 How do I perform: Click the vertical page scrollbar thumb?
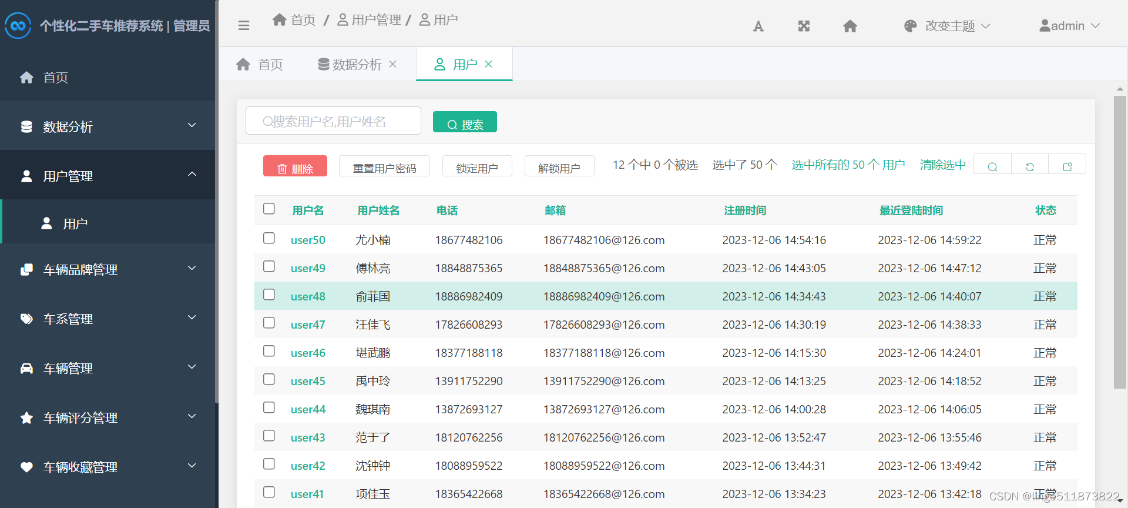(x=1120, y=242)
